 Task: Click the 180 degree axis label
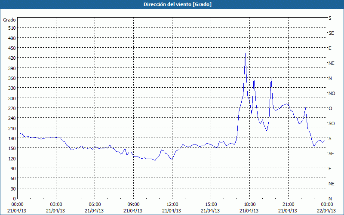[12, 138]
